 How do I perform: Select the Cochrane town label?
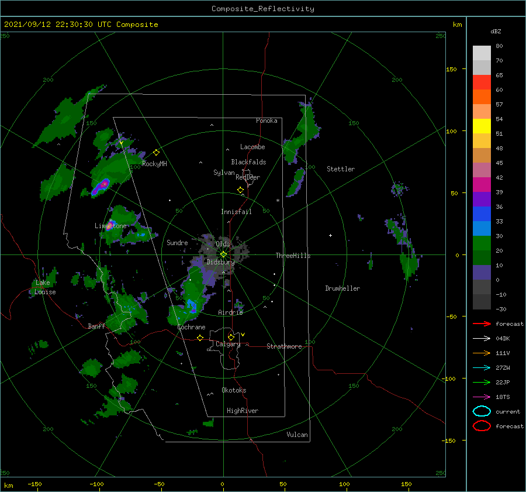coord(191,327)
